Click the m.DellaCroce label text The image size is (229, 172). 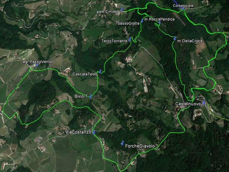coord(190,41)
